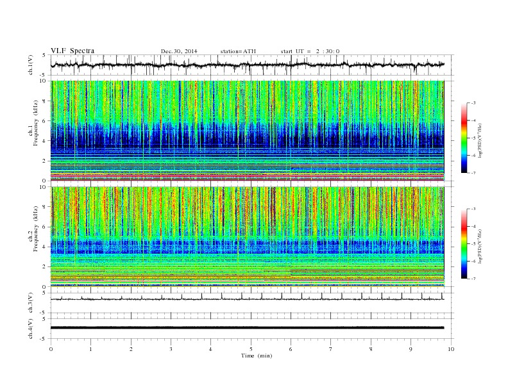The height and width of the screenshot is (392, 508).
Task: Click time axis tick label "9"
Action: [x=411, y=349]
